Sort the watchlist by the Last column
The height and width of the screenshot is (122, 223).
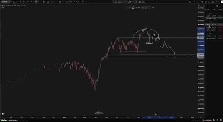214,10
